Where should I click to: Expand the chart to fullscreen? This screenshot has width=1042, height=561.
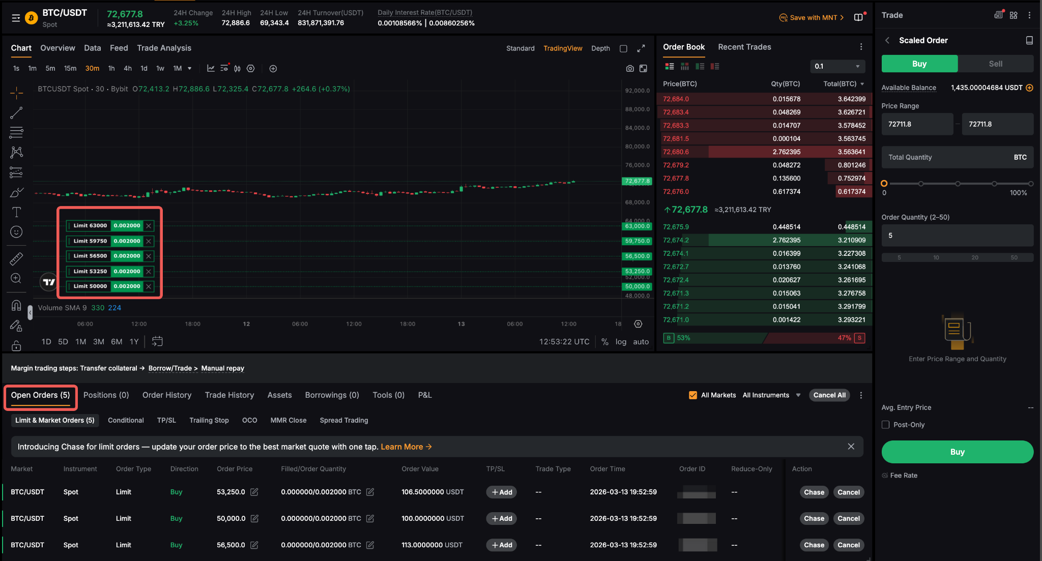[x=641, y=48]
